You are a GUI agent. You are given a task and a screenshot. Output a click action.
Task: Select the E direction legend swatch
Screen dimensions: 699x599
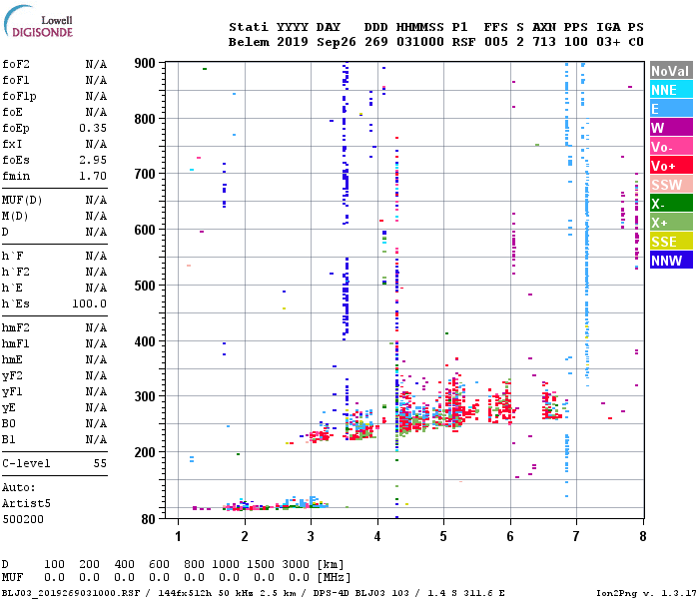point(671,109)
